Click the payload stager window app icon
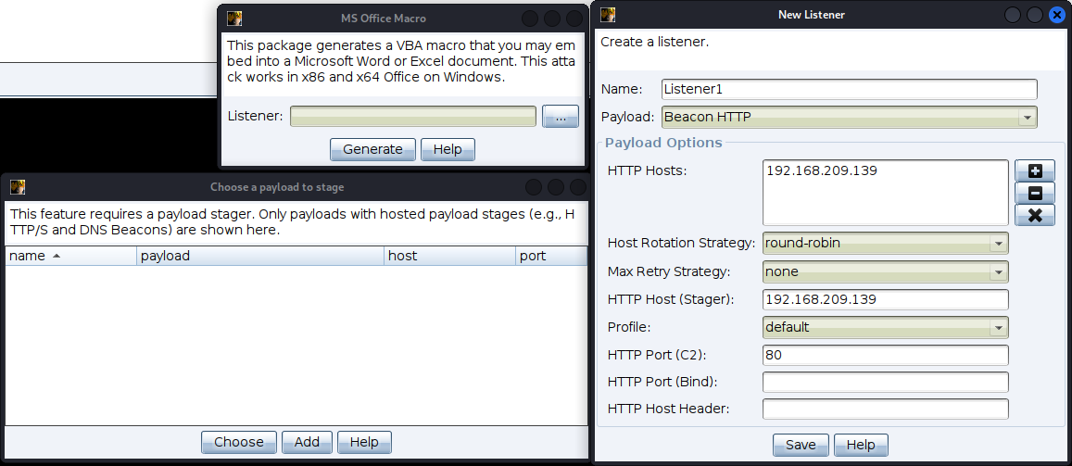This screenshot has width=1072, height=466. tap(18, 187)
